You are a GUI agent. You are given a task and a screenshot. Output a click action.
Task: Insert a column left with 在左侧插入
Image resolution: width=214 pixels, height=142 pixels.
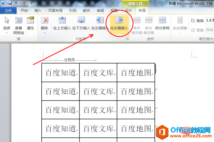pyautogui.click(x=100, y=23)
